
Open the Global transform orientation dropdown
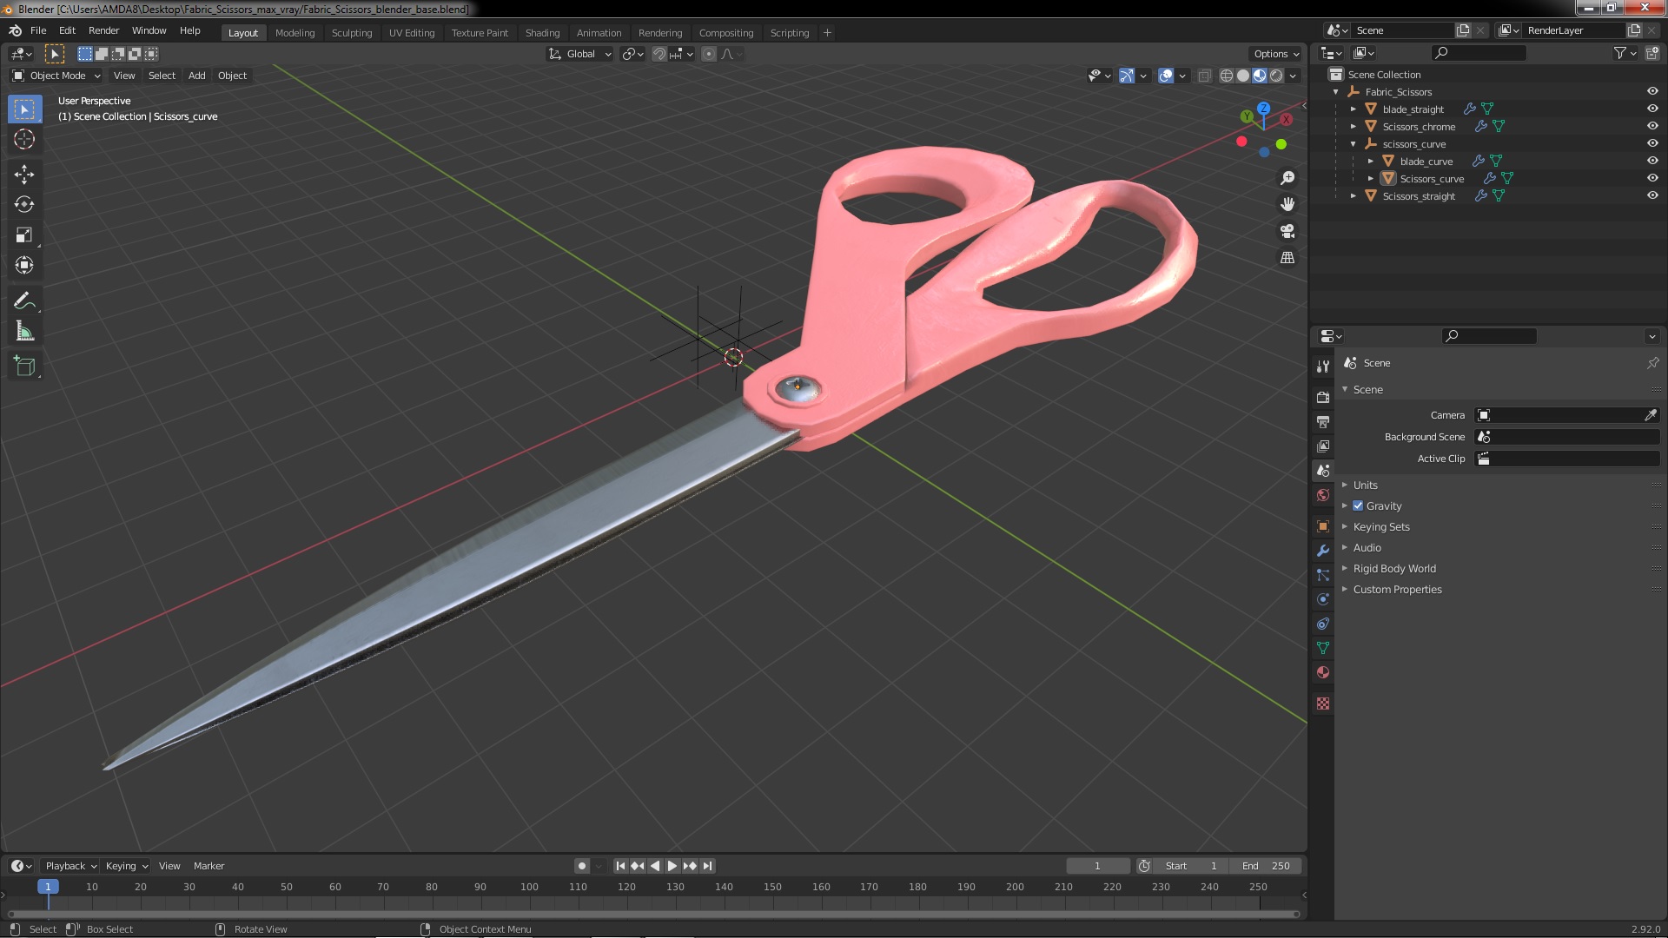pyautogui.click(x=579, y=54)
